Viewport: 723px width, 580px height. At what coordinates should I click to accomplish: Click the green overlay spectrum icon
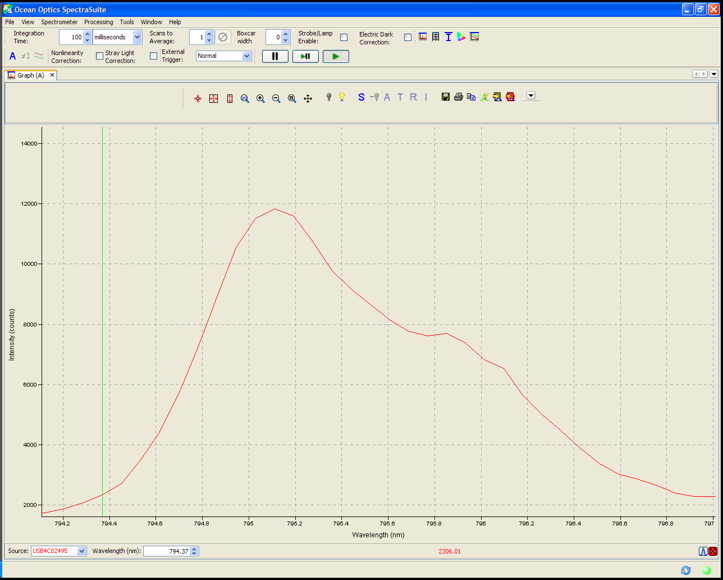coord(484,97)
